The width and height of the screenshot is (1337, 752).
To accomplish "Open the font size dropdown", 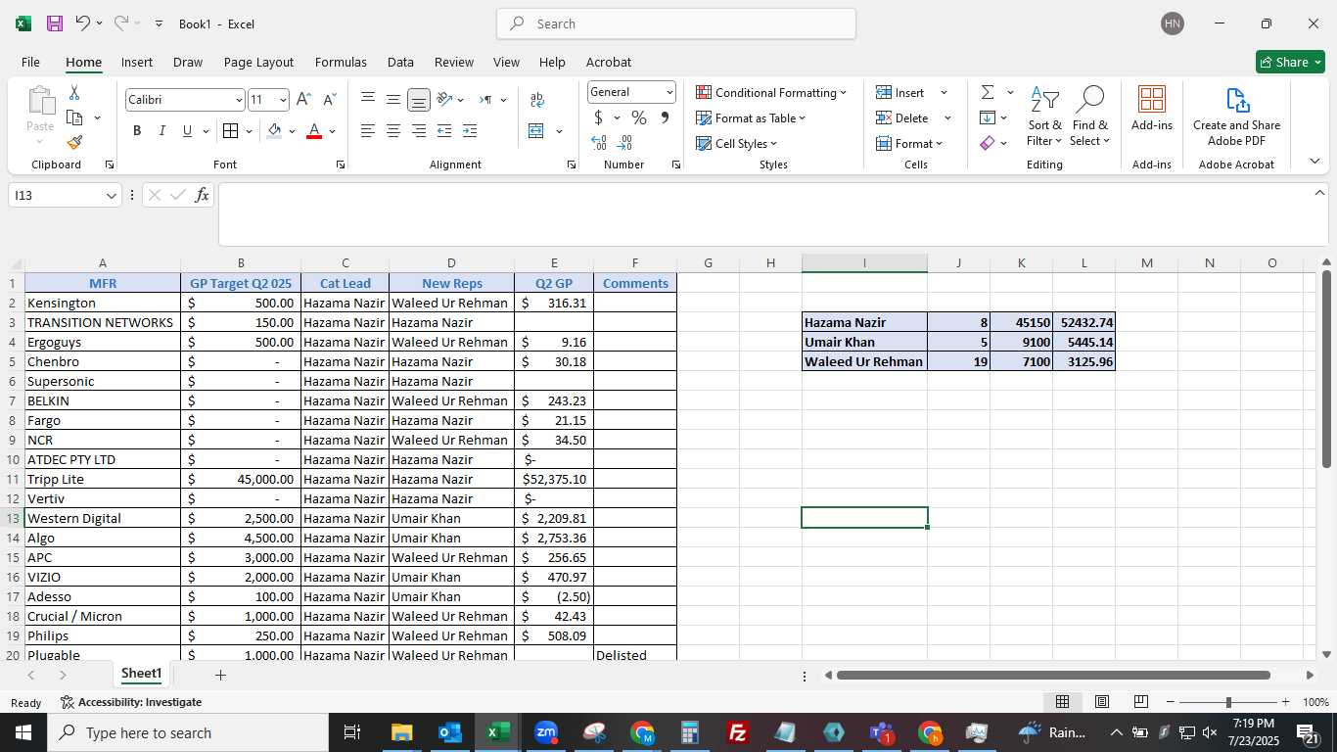I will [x=283, y=100].
